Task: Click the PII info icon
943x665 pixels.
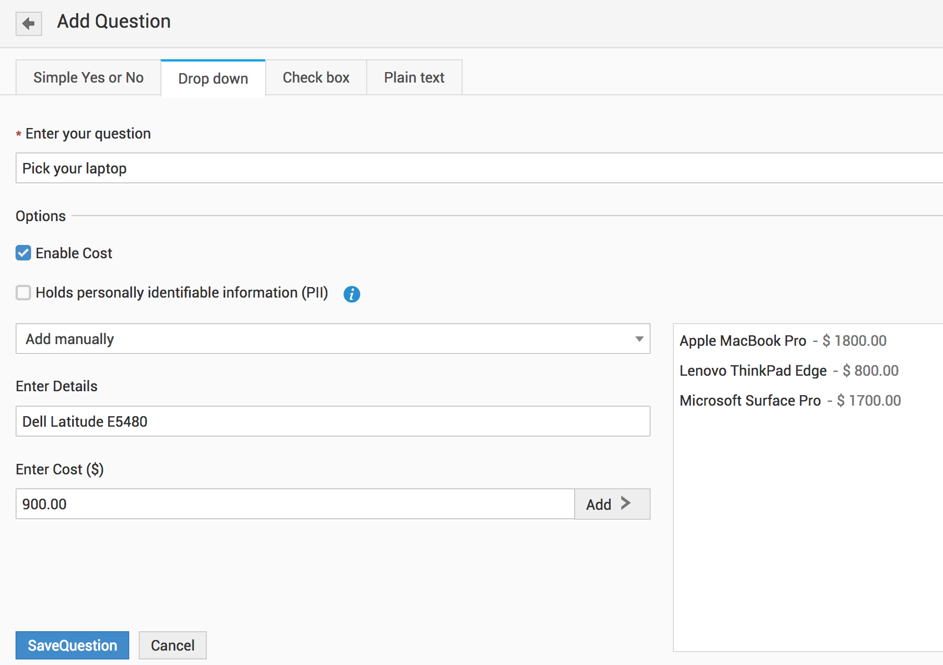Action: click(x=352, y=294)
